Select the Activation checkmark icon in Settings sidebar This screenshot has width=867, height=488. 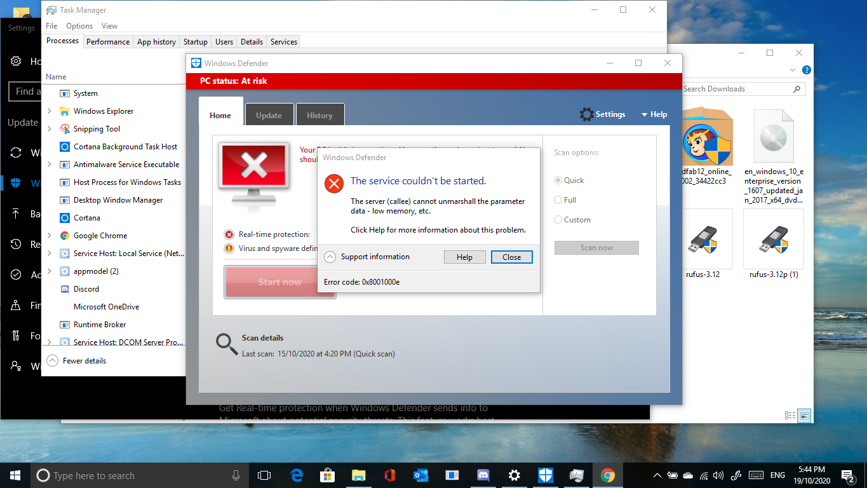17,274
